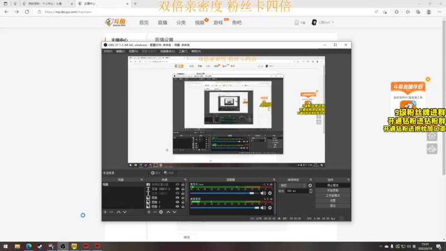Adjust the Desktop Audio volume slider
The width and height of the screenshot is (446, 251).
224,207
